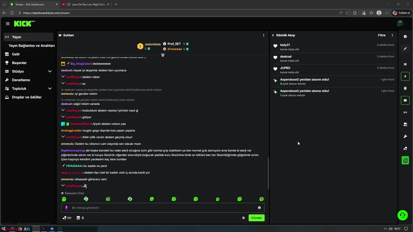
Task: Open the shop icon showing 0
Action: pos(80,218)
